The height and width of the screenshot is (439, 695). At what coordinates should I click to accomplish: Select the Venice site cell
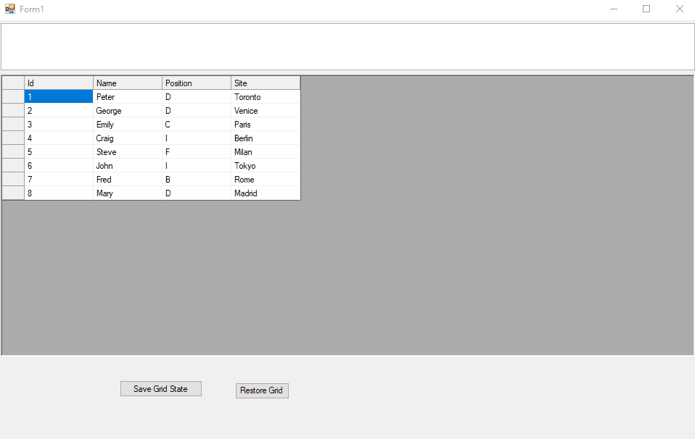[266, 110]
